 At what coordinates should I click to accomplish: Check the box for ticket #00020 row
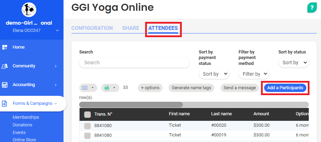point(88,126)
